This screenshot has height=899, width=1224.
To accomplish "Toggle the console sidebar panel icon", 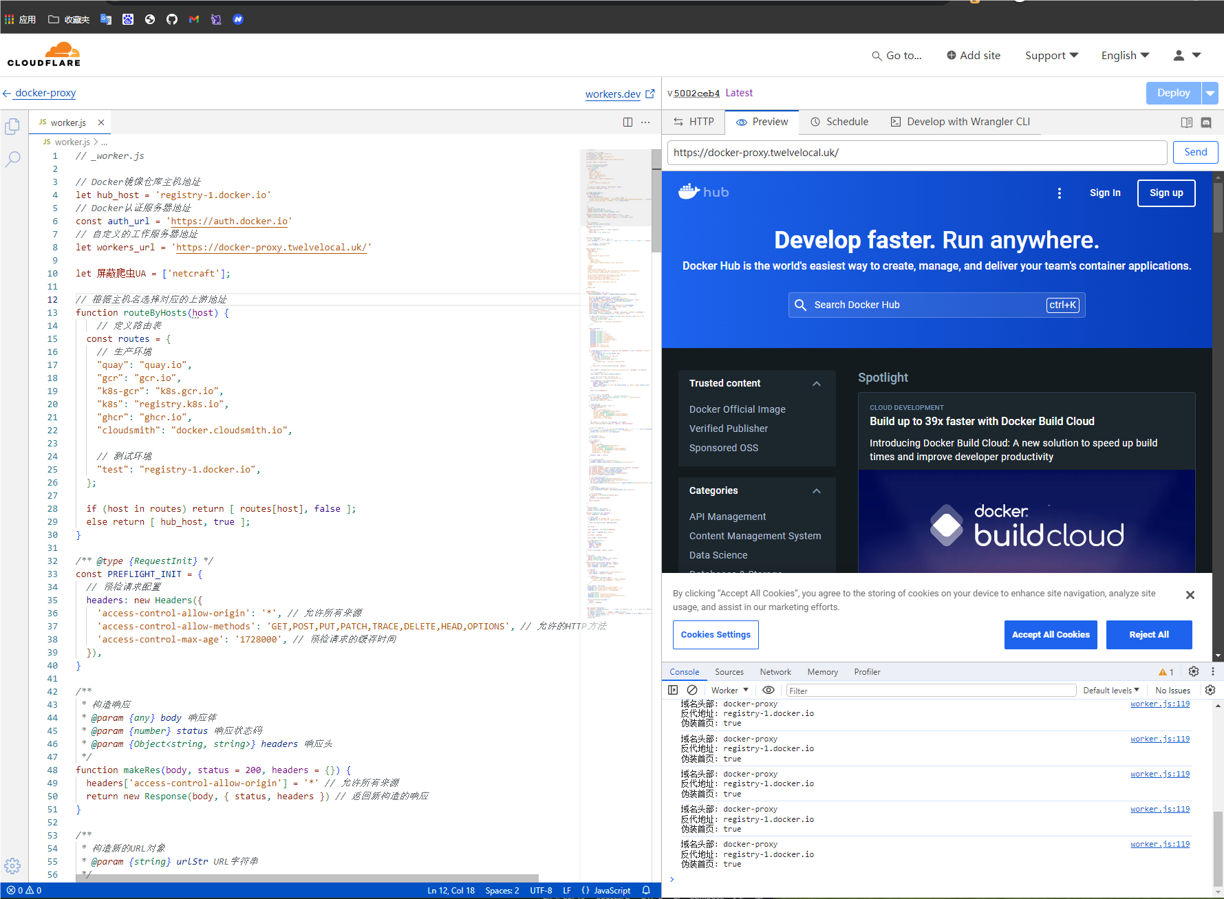I will click(x=673, y=690).
